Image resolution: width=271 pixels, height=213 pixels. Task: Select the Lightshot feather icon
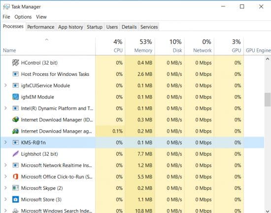pyautogui.click(x=15, y=154)
